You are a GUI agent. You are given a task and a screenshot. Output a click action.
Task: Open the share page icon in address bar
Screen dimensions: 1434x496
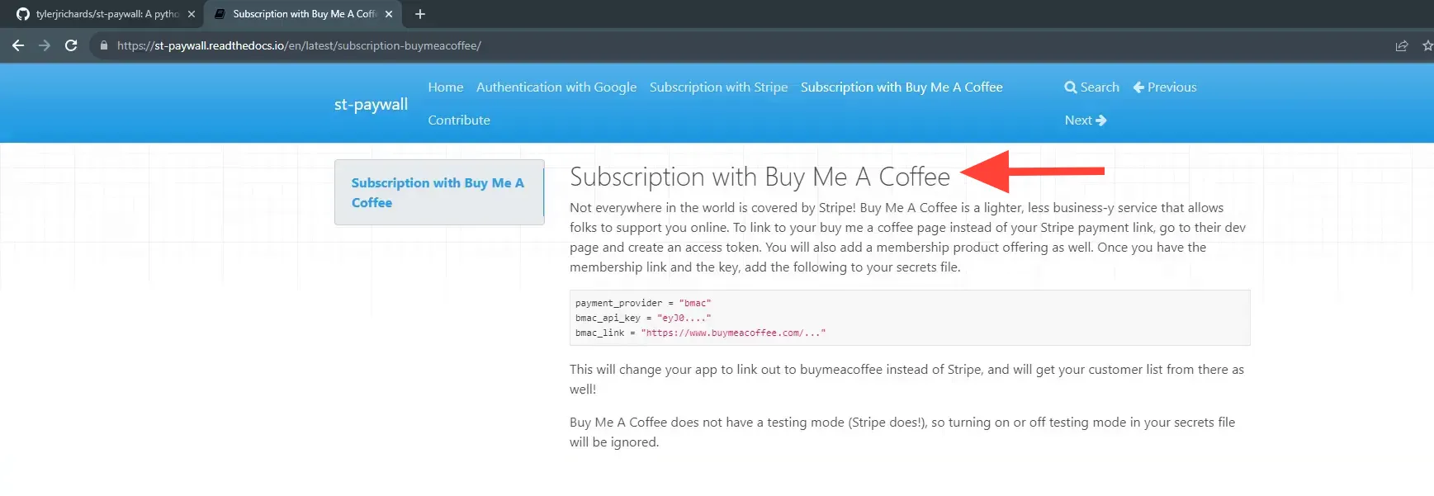[x=1401, y=46]
